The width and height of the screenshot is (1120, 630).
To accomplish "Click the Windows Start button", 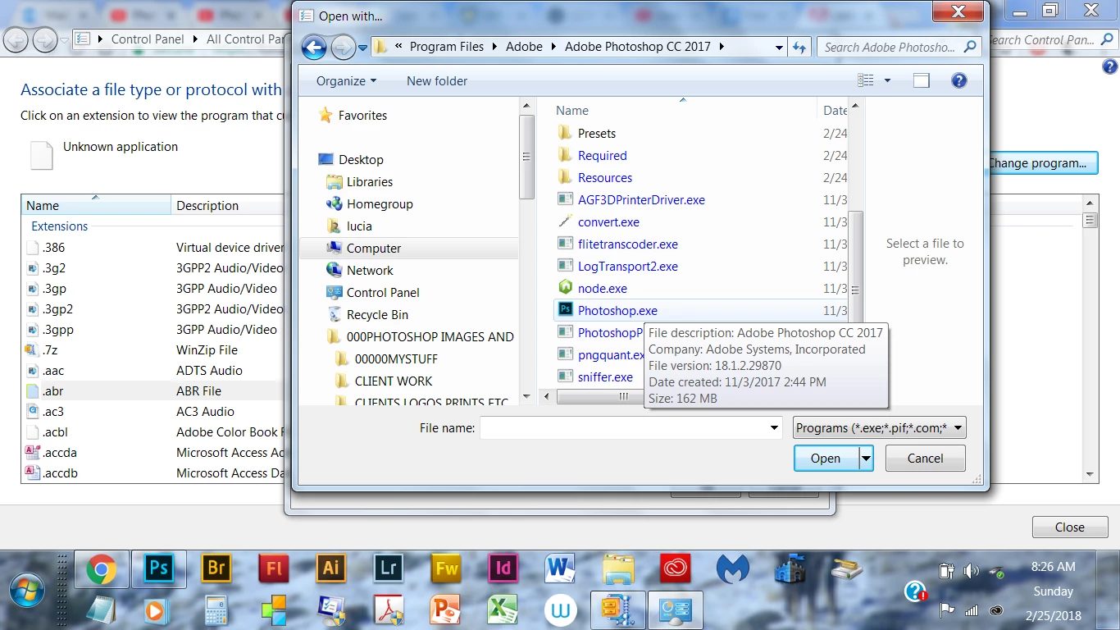I will coord(26,591).
